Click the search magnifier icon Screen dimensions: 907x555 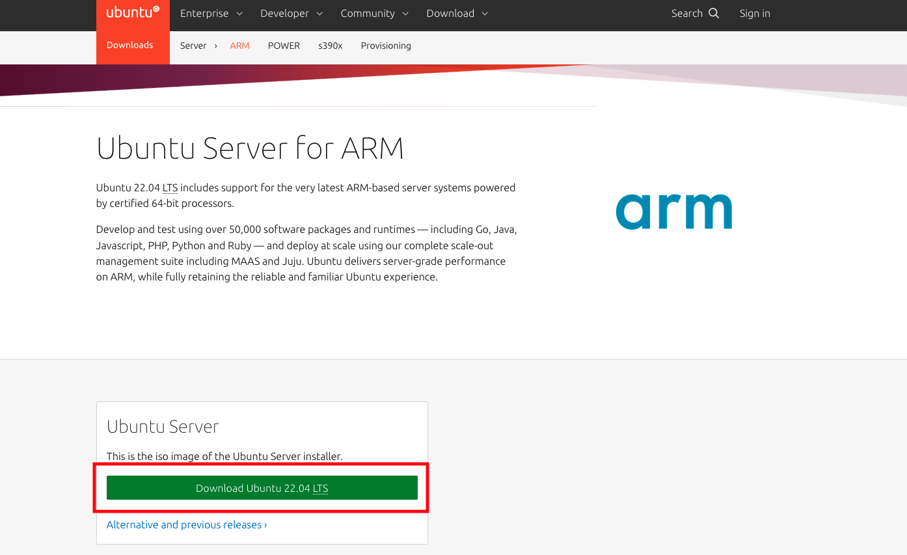(x=714, y=13)
